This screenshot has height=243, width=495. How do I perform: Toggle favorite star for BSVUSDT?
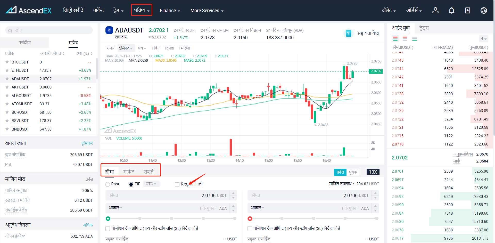(7, 120)
